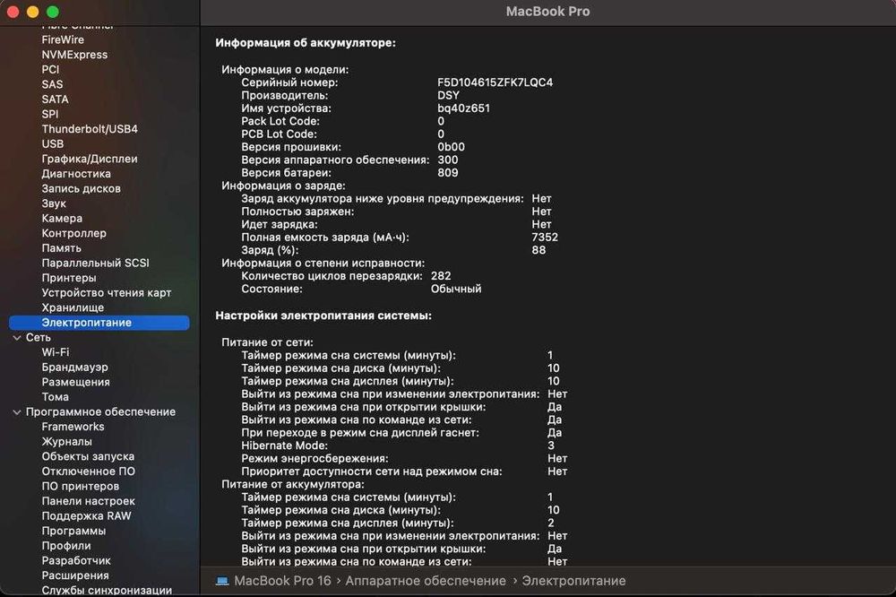This screenshot has width=896, height=597.
Task: Click the manufacturer value DSY
Action: point(448,95)
